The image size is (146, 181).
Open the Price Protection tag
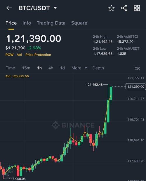point(38,55)
